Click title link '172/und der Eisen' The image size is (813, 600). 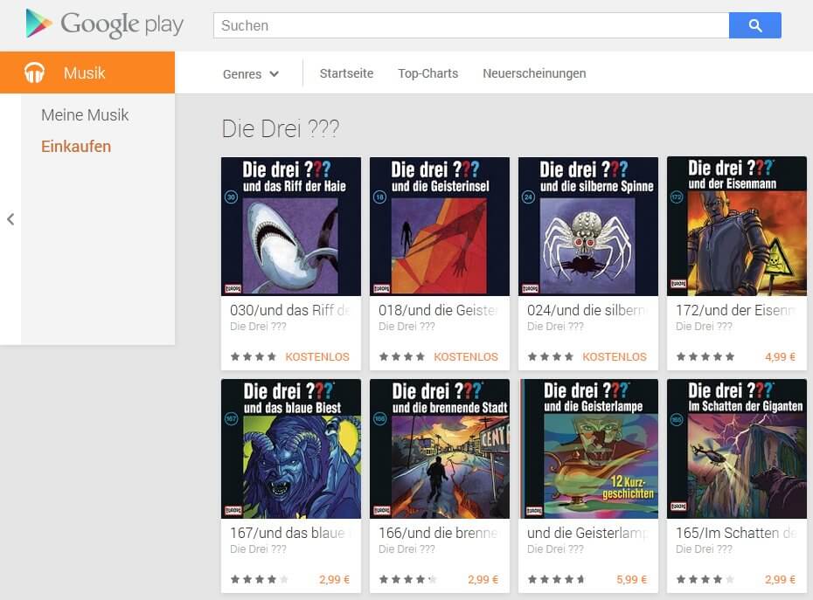coord(736,310)
